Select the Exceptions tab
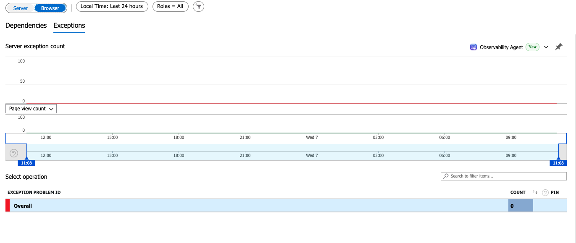 coord(69,26)
